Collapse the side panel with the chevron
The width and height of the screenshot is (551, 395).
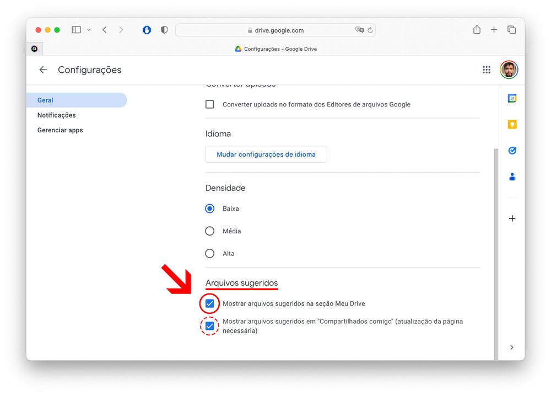click(512, 348)
